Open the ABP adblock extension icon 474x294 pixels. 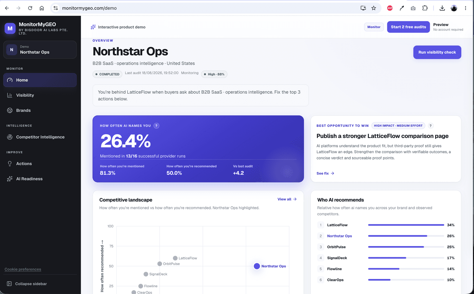tap(390, 8)
